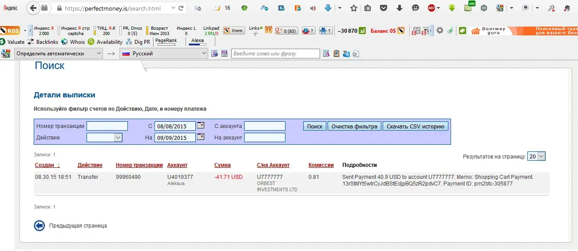578x251 pixels.
Task: Reload the page with the refresh icon
Action: [x=181, y=8]
